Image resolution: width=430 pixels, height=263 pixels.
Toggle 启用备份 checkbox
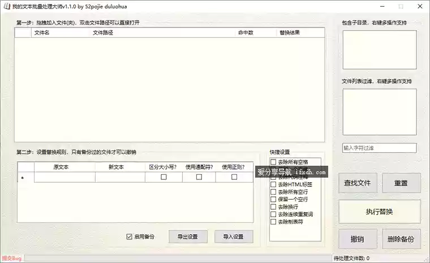pyautogui.click(x=129, y=236)
